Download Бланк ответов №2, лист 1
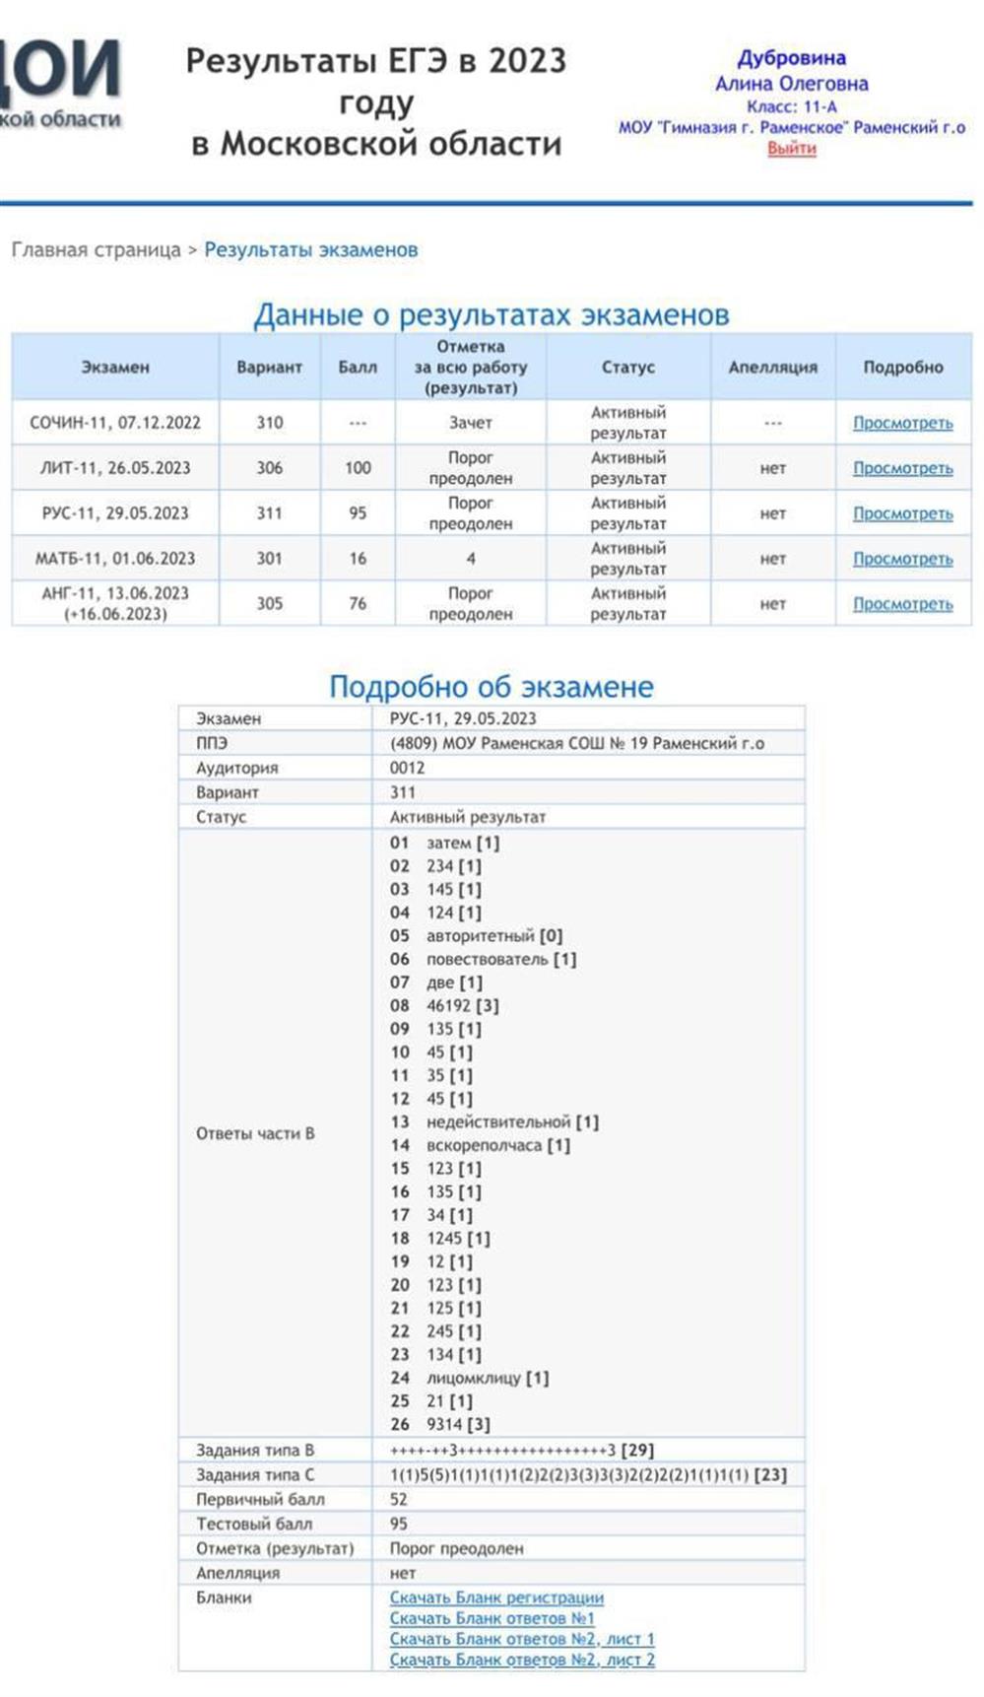 522,1639
